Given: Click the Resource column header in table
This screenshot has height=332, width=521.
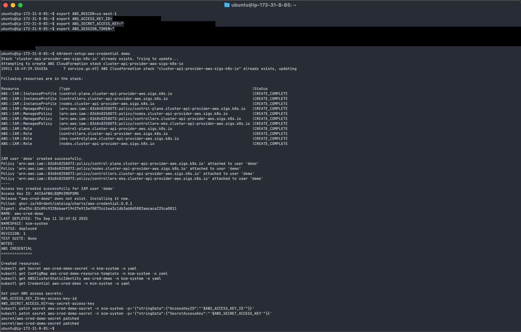Looking at the screenshot, I should pyautogui.click(x=10, y=89).
